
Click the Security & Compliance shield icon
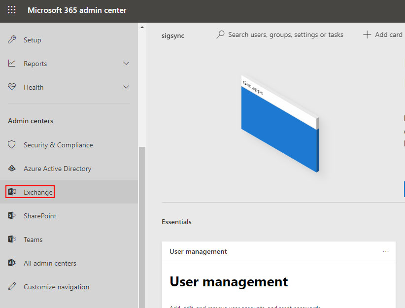[x=12, y=145]
